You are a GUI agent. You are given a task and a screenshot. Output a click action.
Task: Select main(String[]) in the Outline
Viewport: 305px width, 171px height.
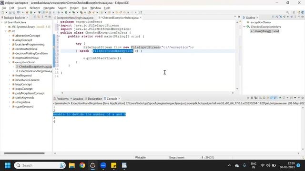coord(265,31)
